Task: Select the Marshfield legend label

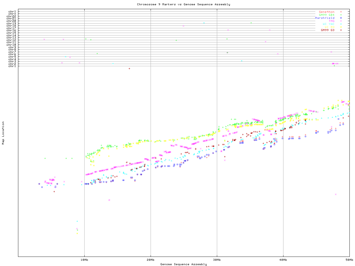Action: click(x=324, y=18)
